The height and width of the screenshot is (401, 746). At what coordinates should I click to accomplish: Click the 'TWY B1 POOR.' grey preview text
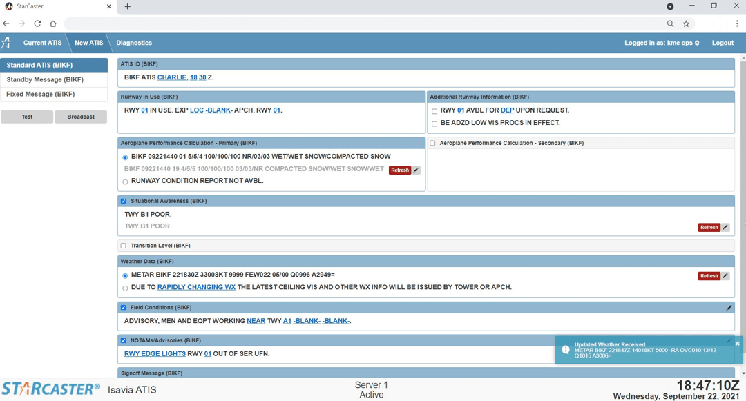click(148, 226)
